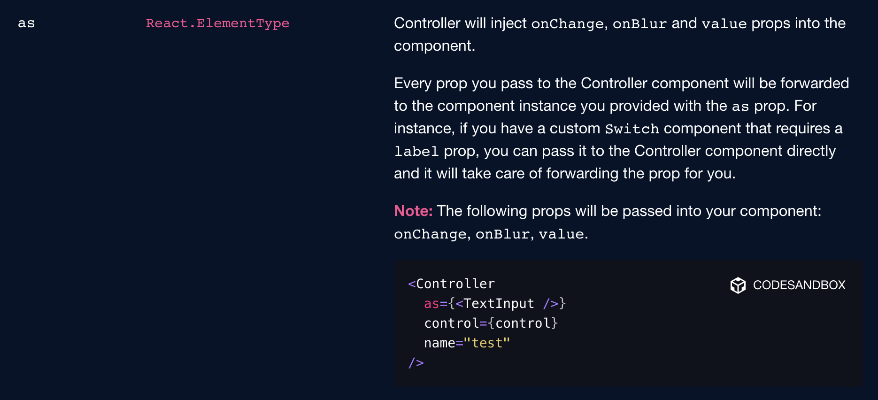Click the CodeSandbox cube icon

[x=738, y=285]
